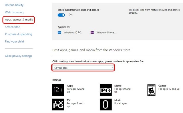
Task: Click the PG Movie rating icon
Action: point(106,90)
